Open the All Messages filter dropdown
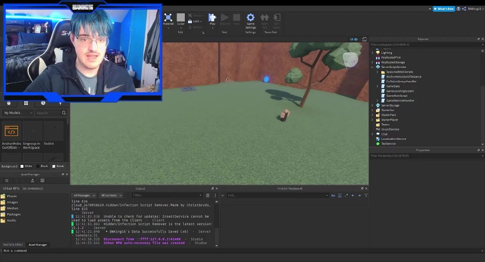Viewport: 485px width, 262px height. [84, 195]
